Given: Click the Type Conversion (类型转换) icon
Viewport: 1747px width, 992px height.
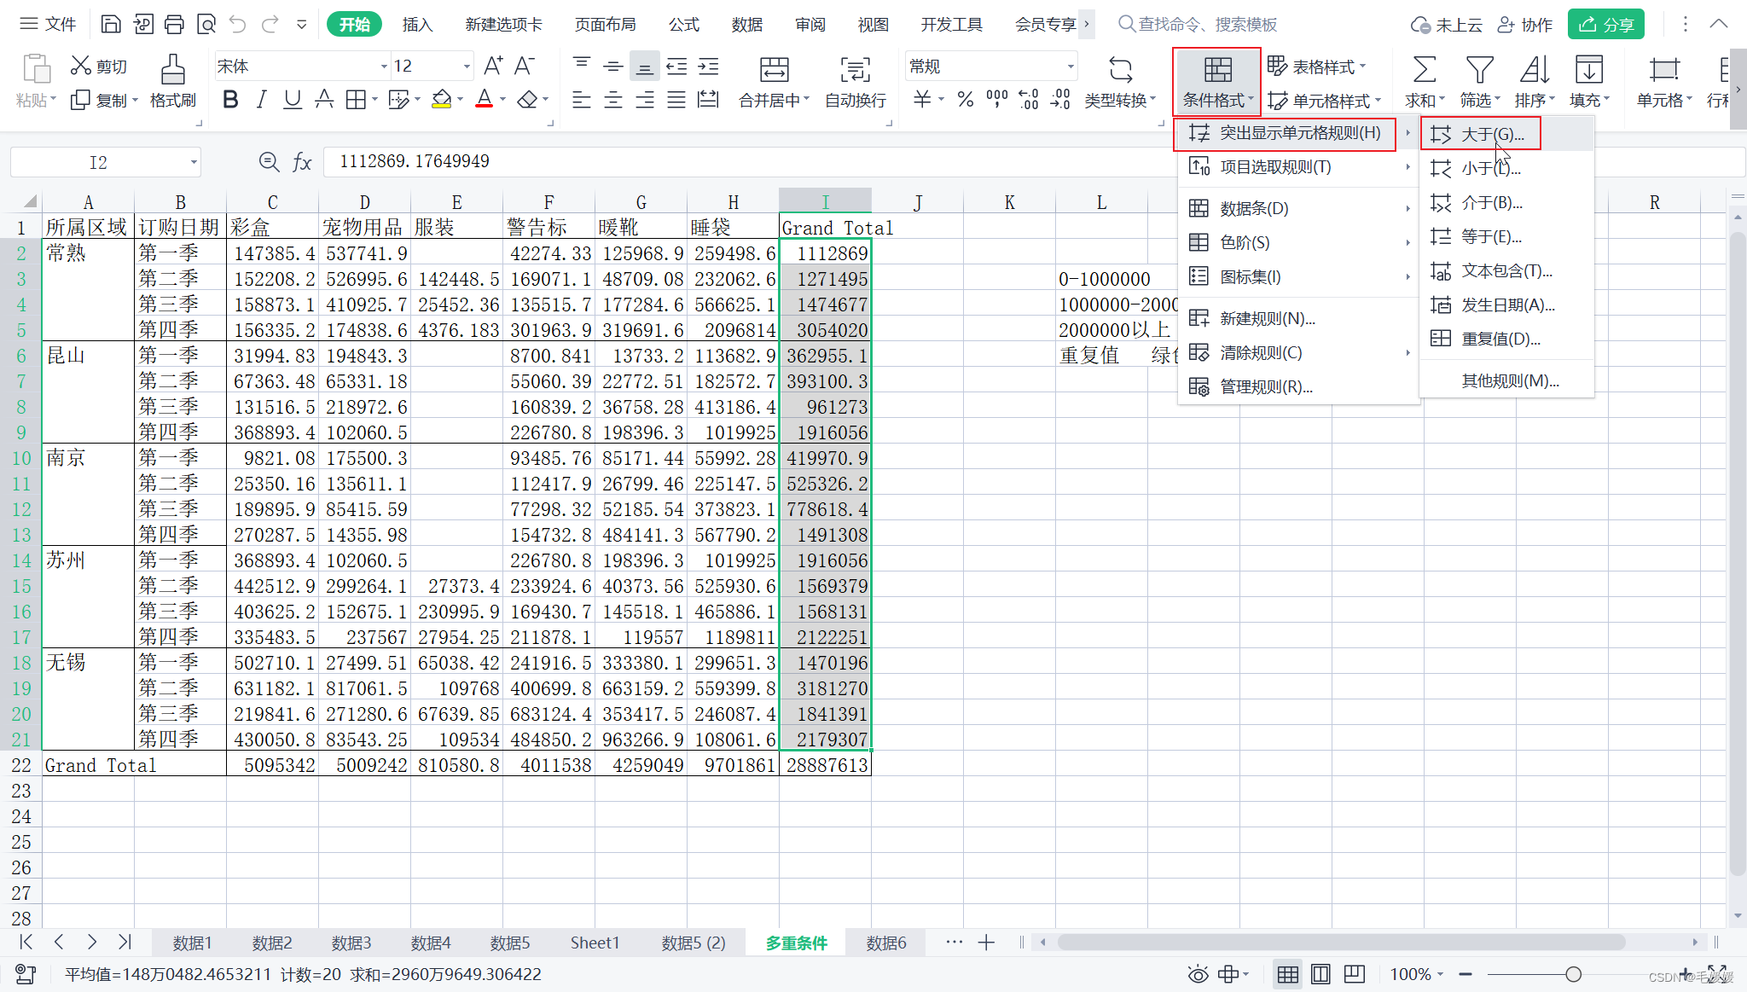Looking at the screenshot, I should (1120, 70).
